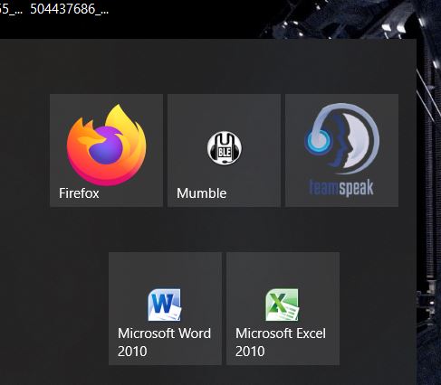Click empty space above the Firefox tile group
The height and width of the screenshot is (385, 441).
(x=211, y=66)
